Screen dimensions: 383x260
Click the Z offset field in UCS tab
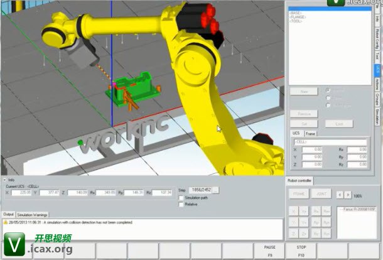point(312,165)
